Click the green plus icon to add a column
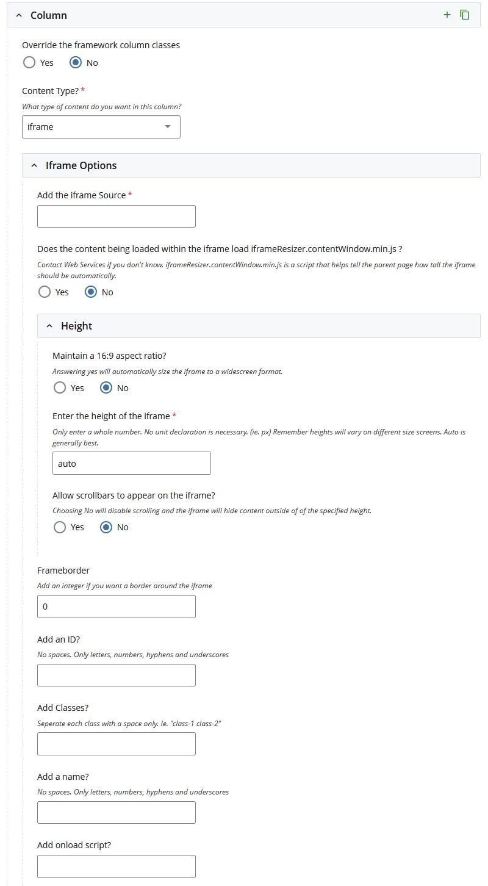 447,14
